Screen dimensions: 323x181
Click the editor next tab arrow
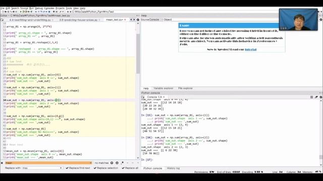(134, 20)
